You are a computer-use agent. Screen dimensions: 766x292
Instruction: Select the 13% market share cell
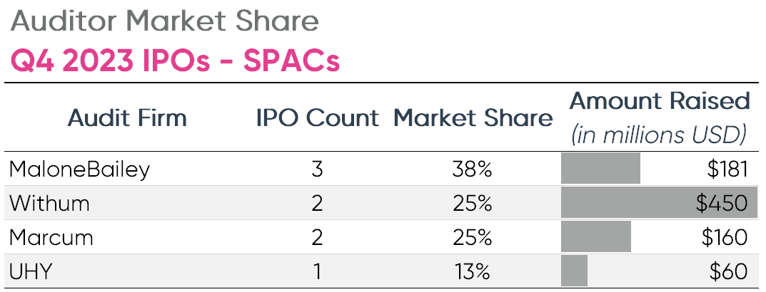[472, 271]
